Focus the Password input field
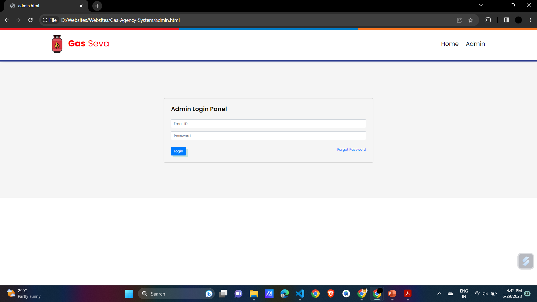The height and width of the screenshot is (302, 537). click(x=268, y=136)
